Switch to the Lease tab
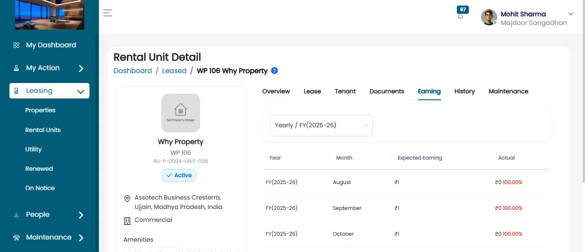This screenshot has height=252, width=585. pos(312,91)
